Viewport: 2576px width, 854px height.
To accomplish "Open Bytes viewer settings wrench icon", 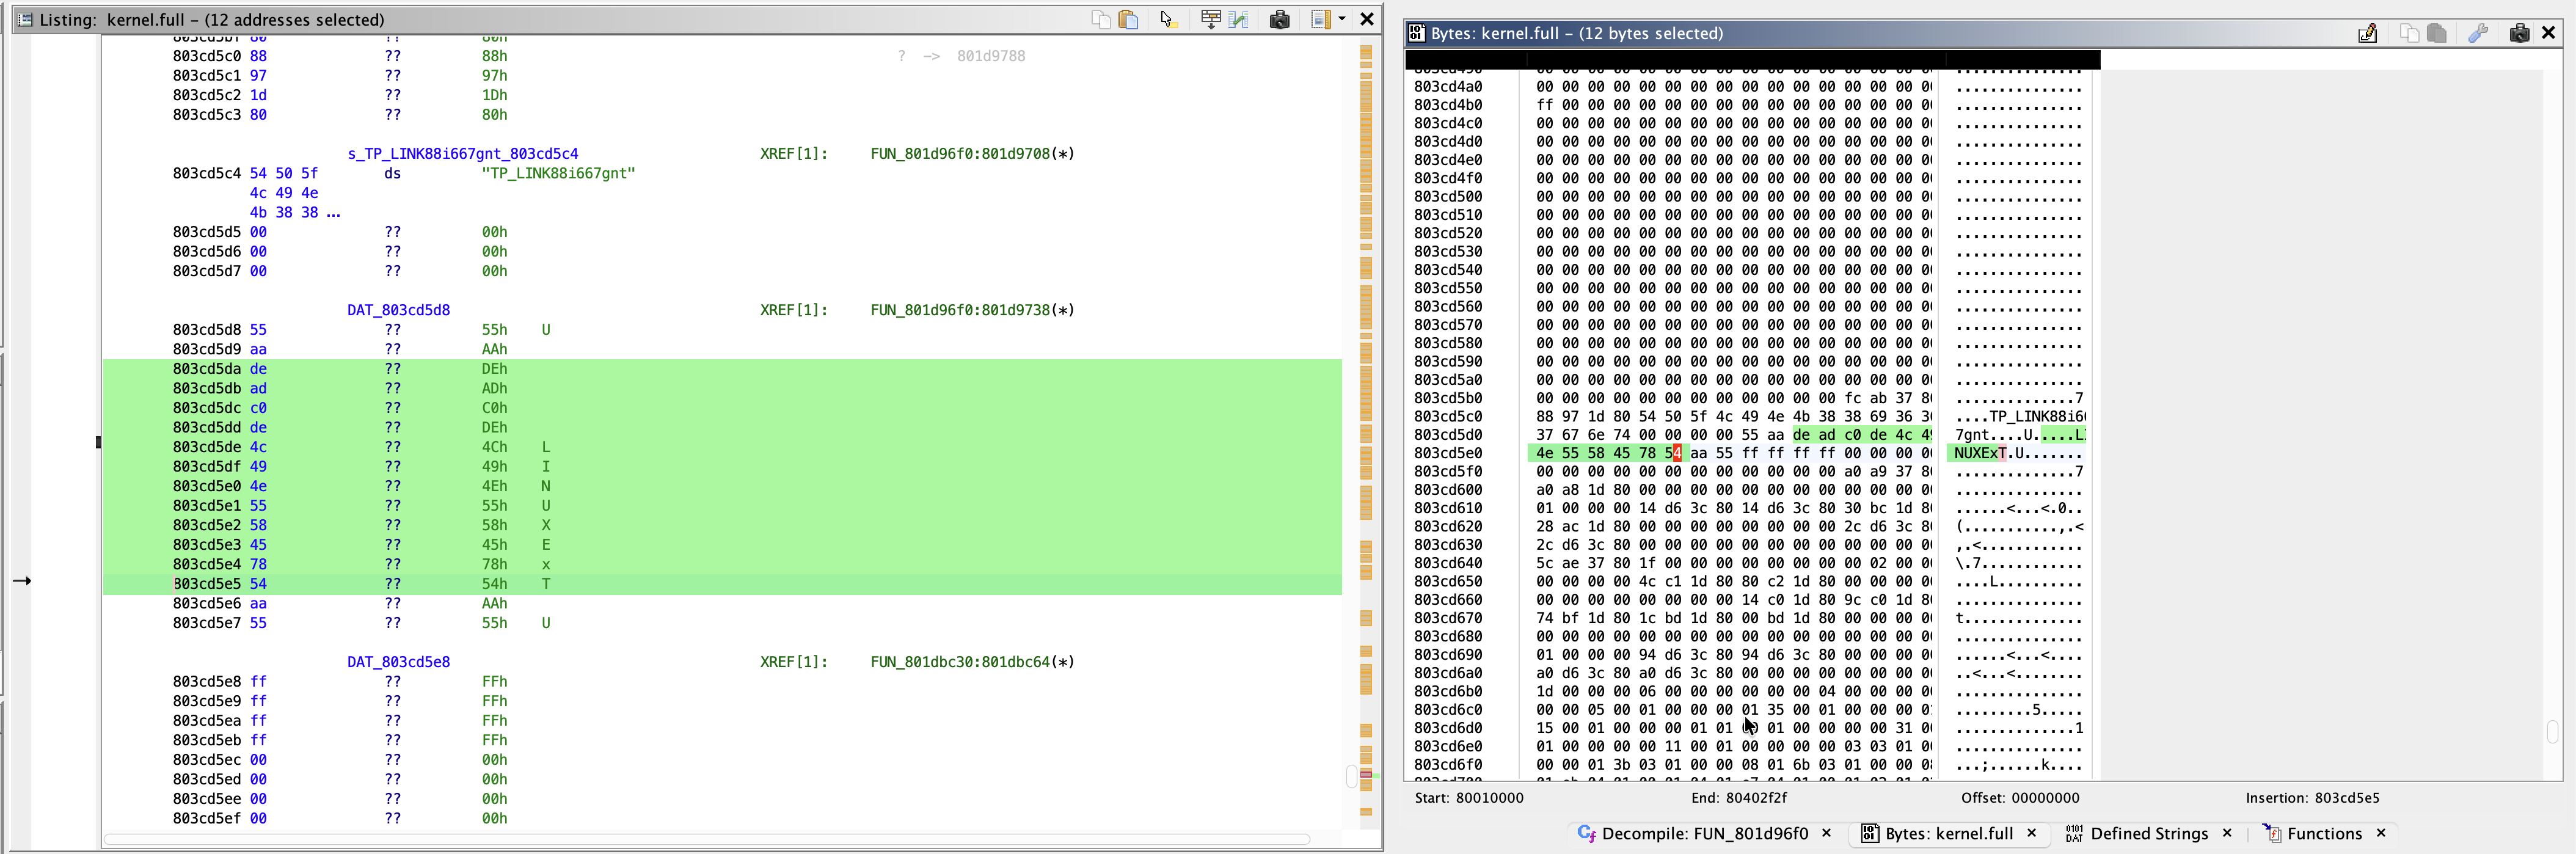I will pyautogui.click(x=2478, y=33).
